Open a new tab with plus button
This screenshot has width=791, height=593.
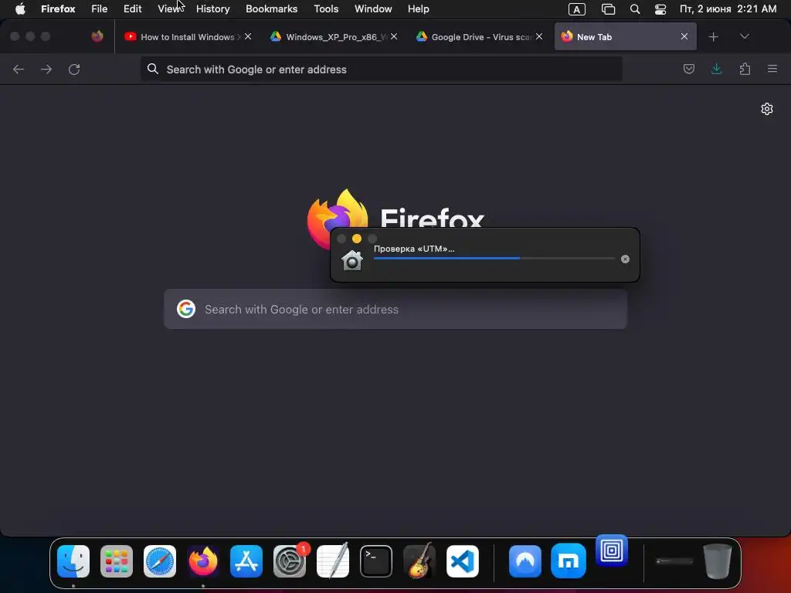(713, 37)
